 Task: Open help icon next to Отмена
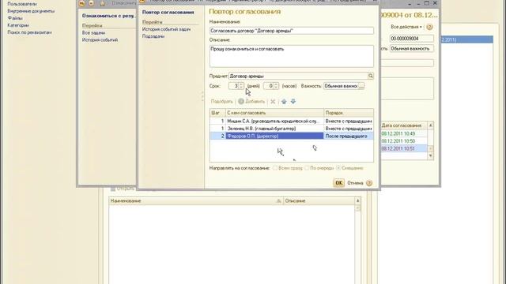click(369, 183)
